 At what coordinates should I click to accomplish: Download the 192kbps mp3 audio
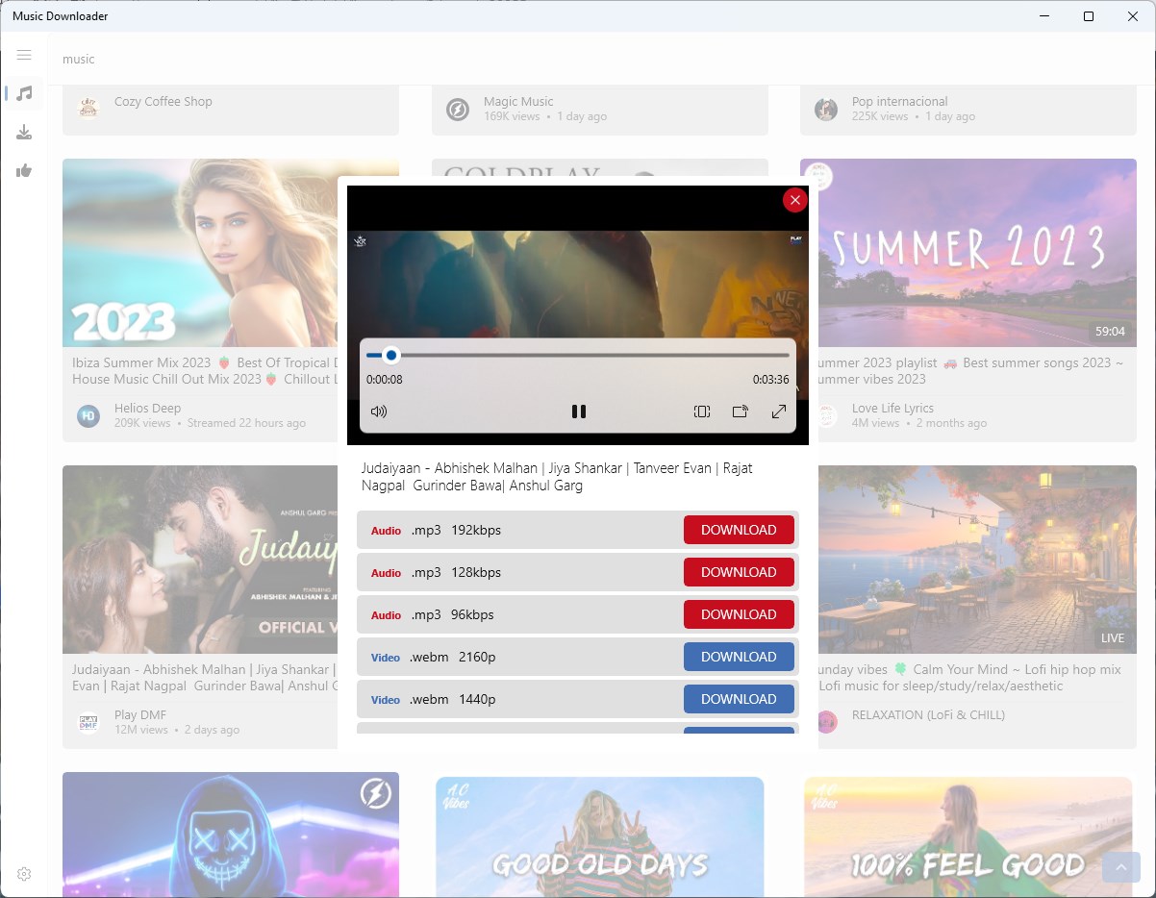point(739,530)
